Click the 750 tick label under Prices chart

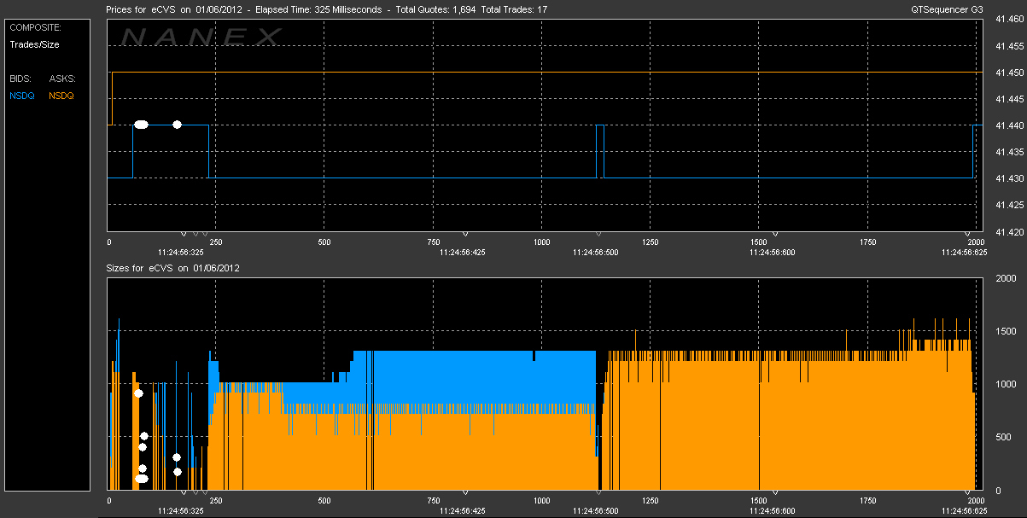[432, 242]
